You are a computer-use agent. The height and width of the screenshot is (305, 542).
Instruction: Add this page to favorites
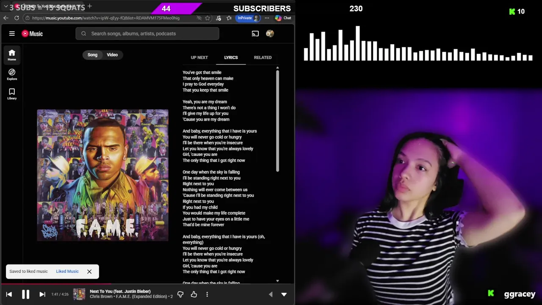click(x=207, y=18)
